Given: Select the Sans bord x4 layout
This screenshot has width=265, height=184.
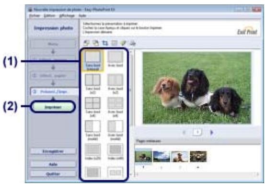Looking at the screenshot, I should click(x=93, y=107).
